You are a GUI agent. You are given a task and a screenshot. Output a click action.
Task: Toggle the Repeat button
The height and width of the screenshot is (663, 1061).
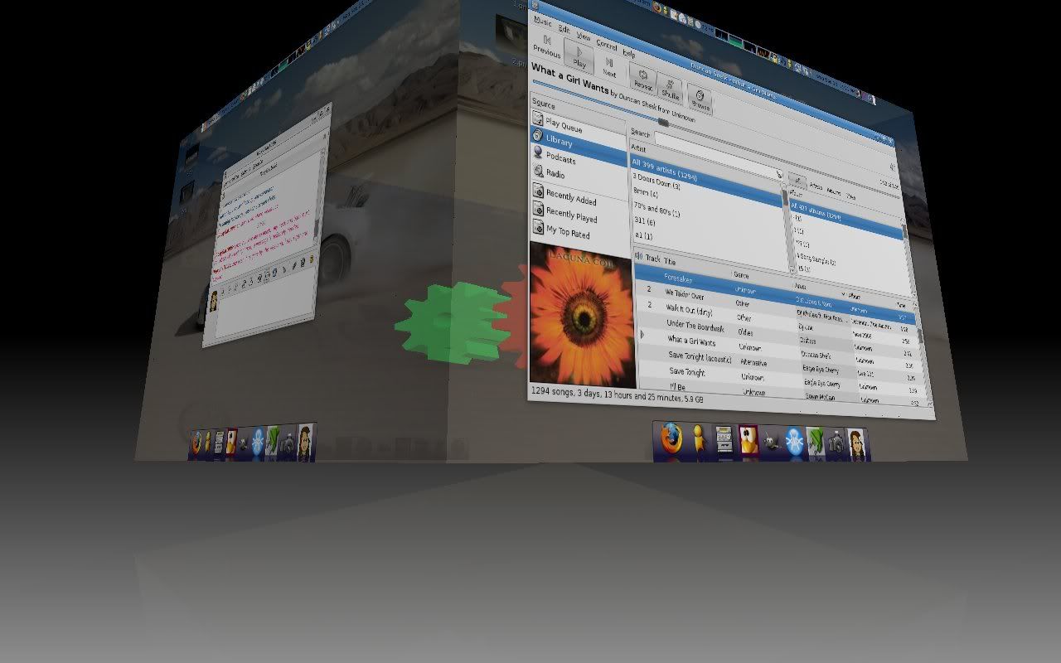pyautogui.click(x=642, y=79)
